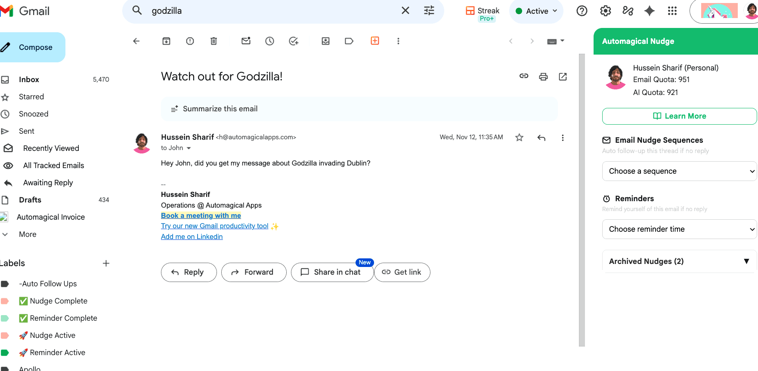Select the Nudge Active label
The width and height of the screenshot is (758, 371).
(53, 335)
